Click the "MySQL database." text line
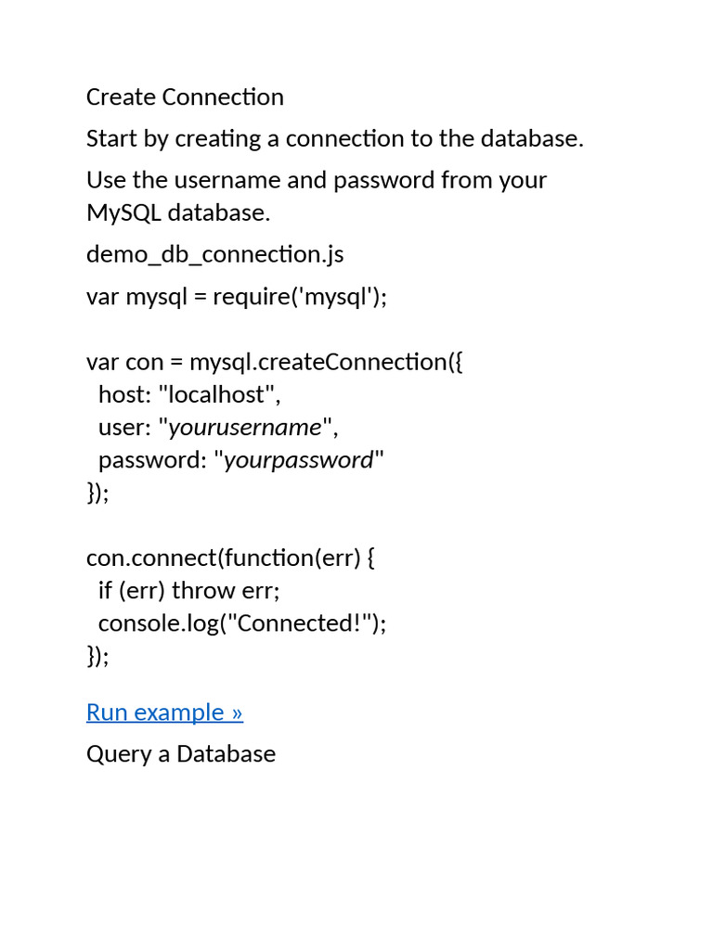713x950 pixels. click(178, 212)
